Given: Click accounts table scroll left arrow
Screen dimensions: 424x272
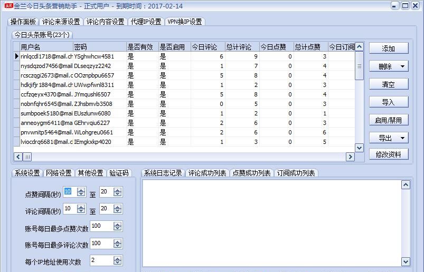Looking at the screenshot, I should click(x=18, y=157).
